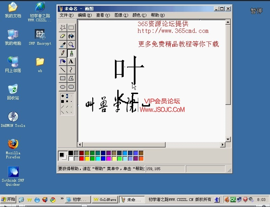
Task: Open 网上邻居 desktop icon
Action: [13, 64]
